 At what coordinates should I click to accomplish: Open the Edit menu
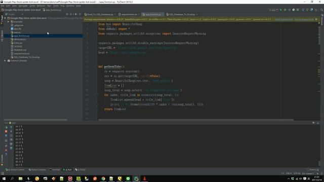8,6
